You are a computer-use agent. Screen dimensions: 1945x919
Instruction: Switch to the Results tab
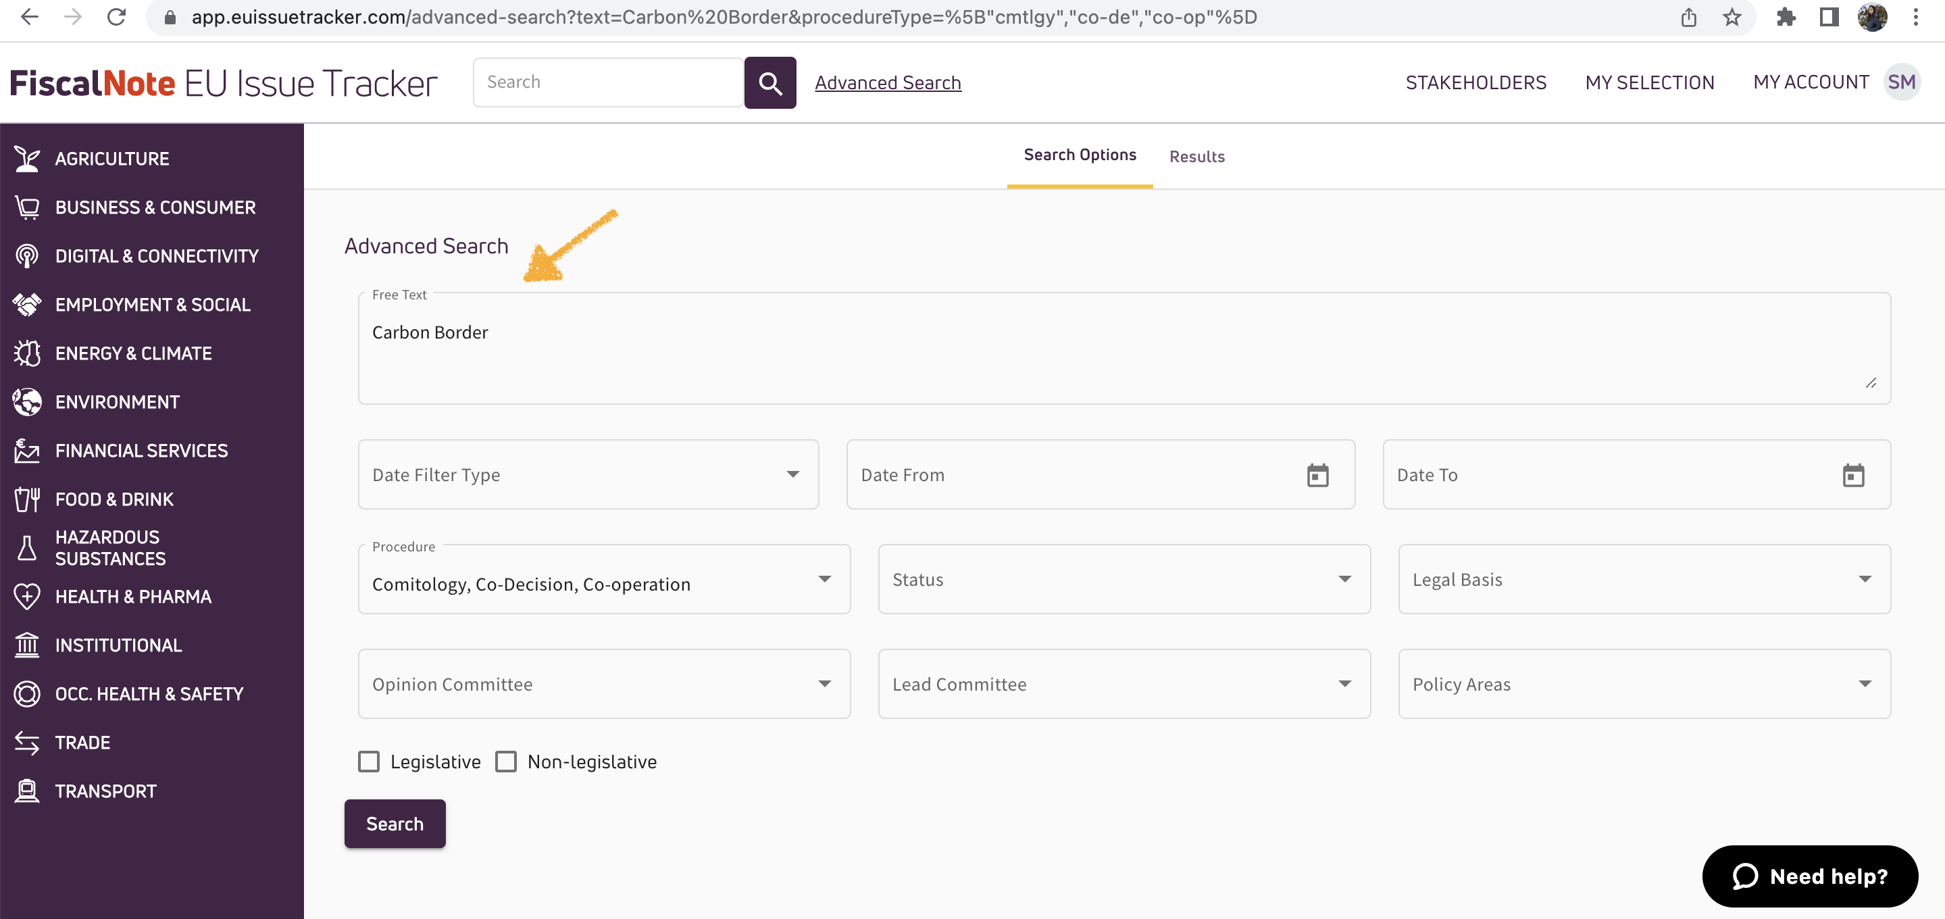coord(1196,156)
